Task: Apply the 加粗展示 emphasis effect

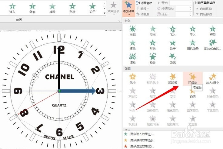Action: (173, 121)
